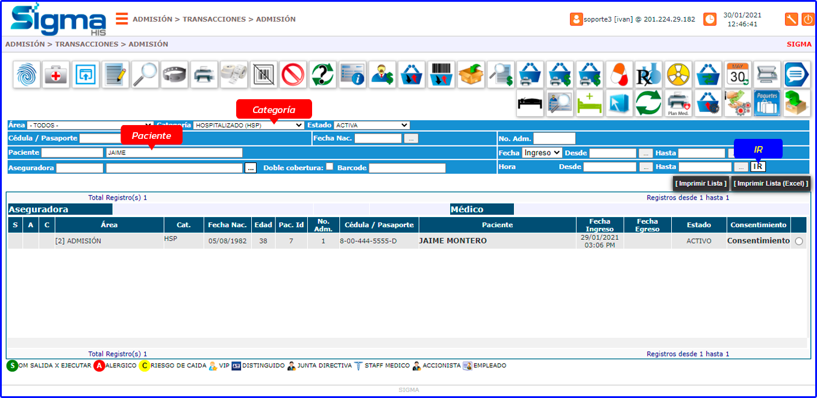Image resolution: width=817 pixels, height=398 pixels.
Task: Click the Barcode input field
Action: pos(407,168)
